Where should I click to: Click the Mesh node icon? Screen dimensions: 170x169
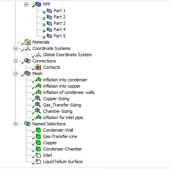coord(28,73)
